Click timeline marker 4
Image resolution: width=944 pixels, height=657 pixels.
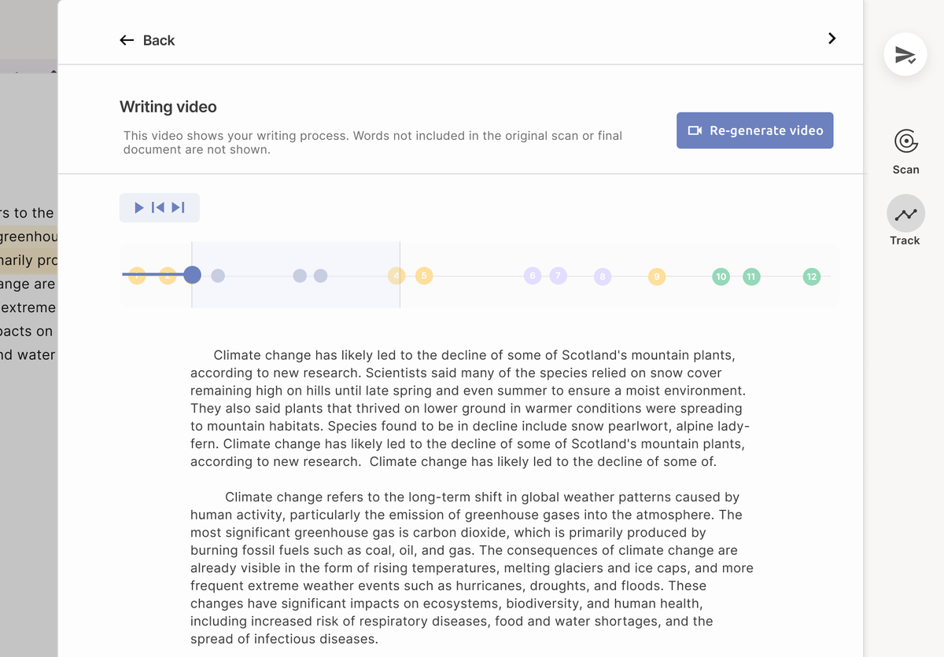pyautogui.click(x=396, y=276)
